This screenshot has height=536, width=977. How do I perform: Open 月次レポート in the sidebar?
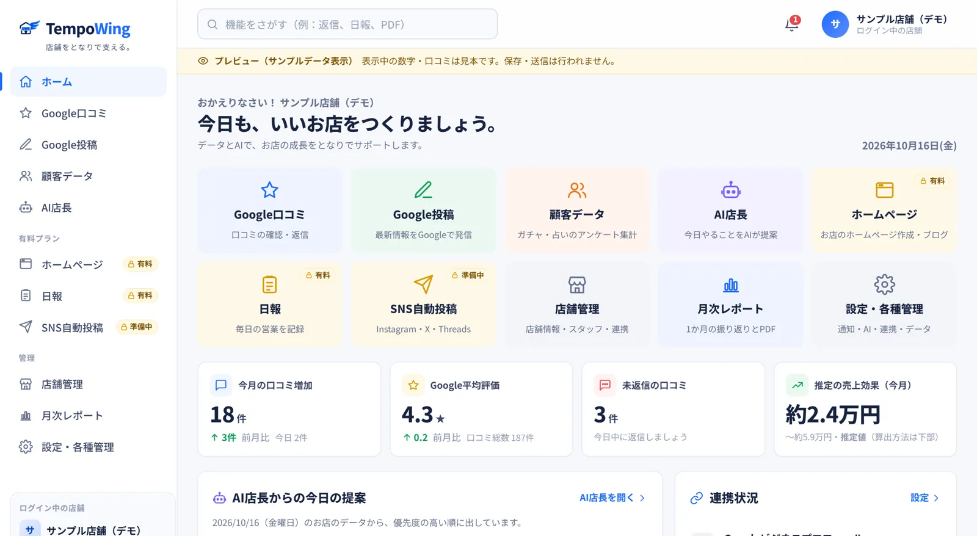(x=89, y=415)
